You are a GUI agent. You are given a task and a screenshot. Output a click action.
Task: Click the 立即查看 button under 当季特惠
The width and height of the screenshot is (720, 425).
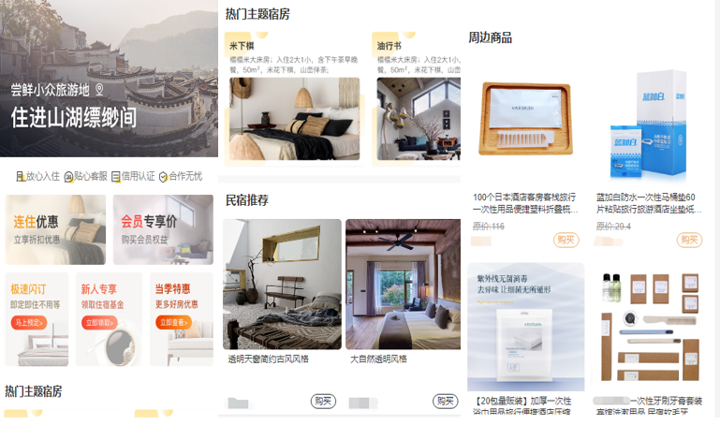pyautogui.click(x=173, y=323)
